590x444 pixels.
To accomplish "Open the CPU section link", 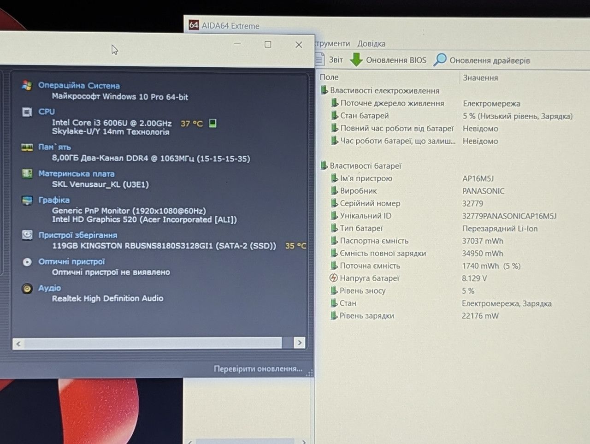I will [x=47, y=112].
